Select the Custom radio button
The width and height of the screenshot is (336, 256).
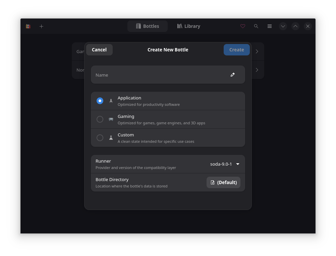[100, 138]
